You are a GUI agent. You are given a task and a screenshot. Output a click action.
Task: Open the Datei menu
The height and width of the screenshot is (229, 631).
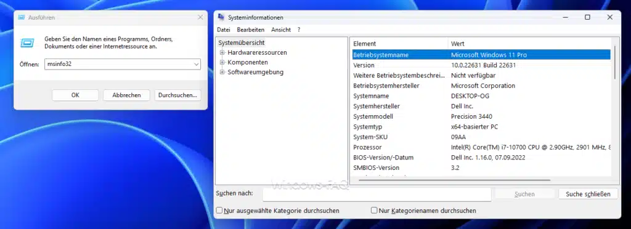(x=223, y=30)
